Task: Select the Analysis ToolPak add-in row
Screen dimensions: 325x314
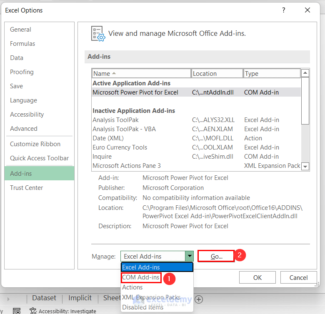Action: pos(196,120)
